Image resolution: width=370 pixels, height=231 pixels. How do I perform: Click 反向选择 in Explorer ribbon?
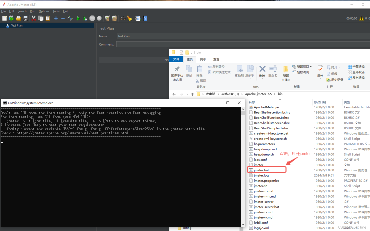point(356,78)
